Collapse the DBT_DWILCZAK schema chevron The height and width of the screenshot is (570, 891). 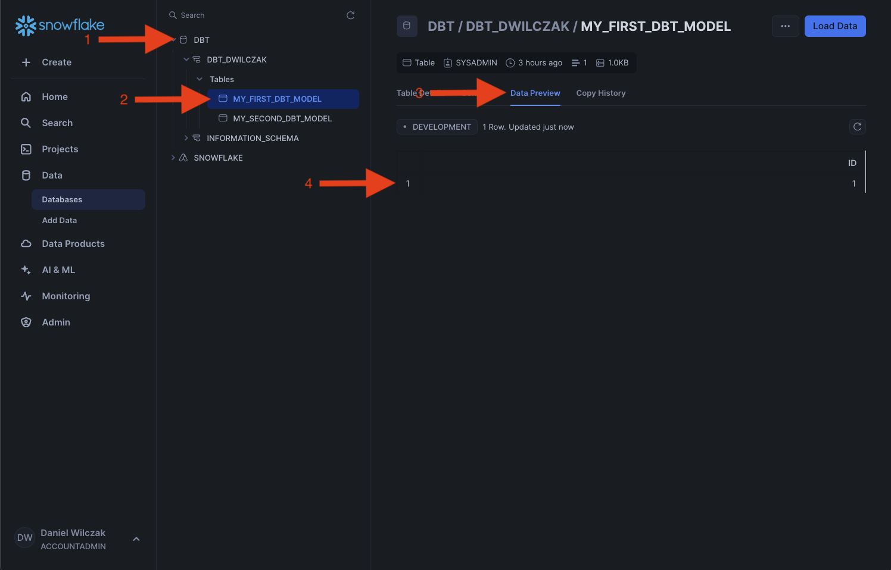click(186, 59)
